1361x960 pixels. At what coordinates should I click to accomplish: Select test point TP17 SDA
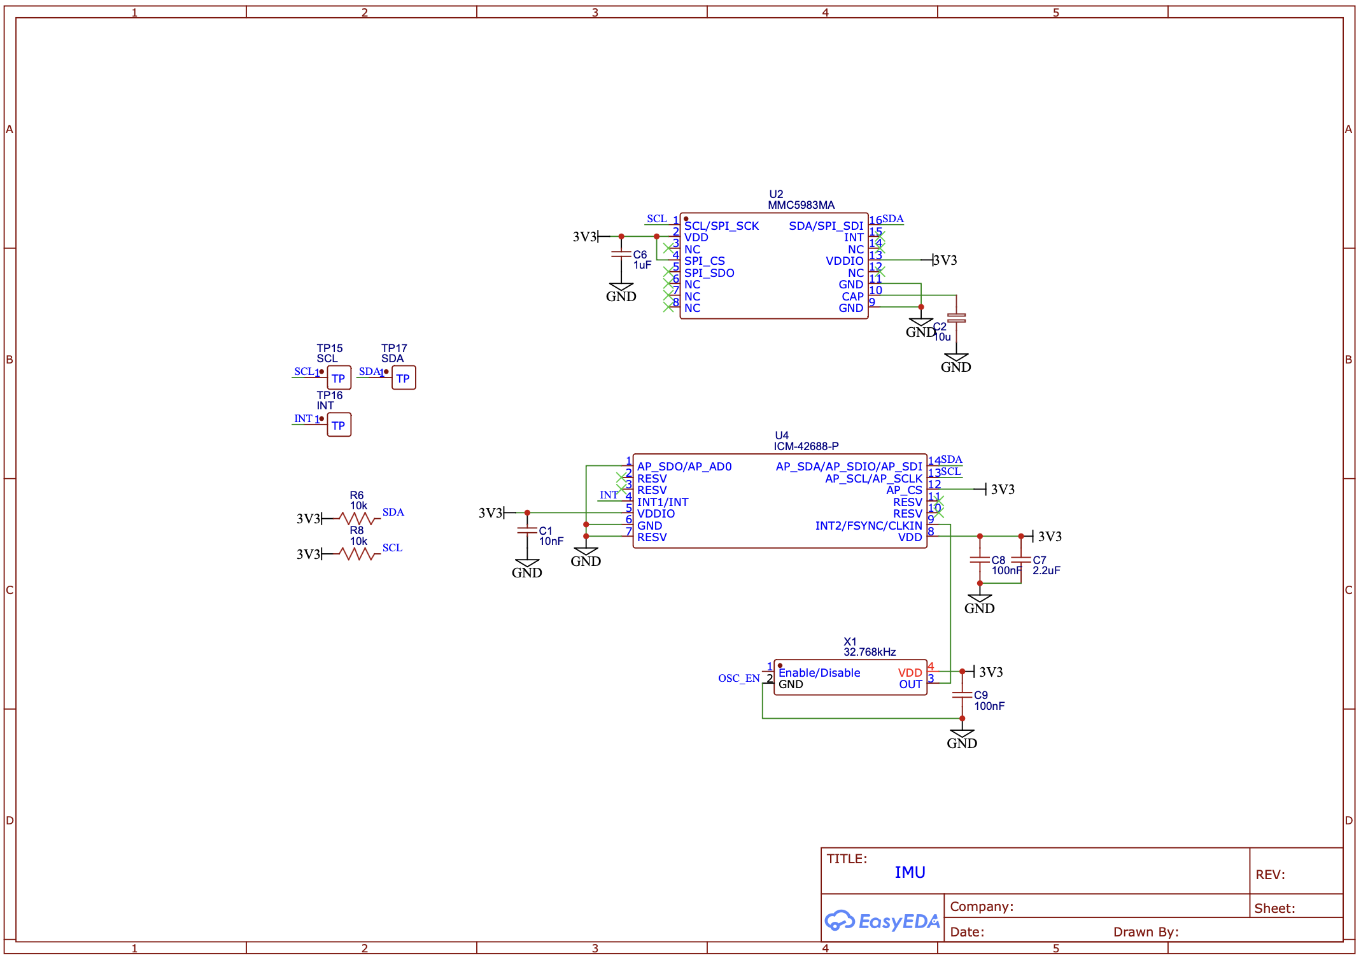[x=403, y=378]
